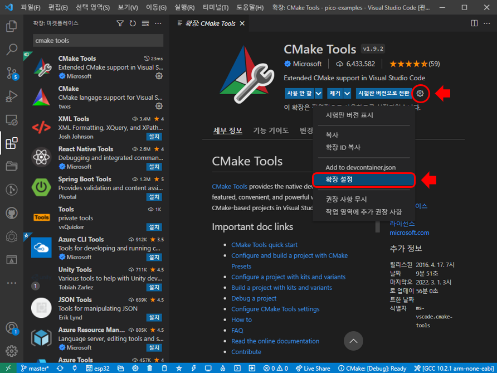Screen dimensions: 497x373
Task: Open microsoft.com link in sidebar
Action: point(409,232)
